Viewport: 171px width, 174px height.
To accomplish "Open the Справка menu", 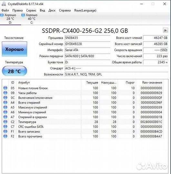I will click(65, 10).
